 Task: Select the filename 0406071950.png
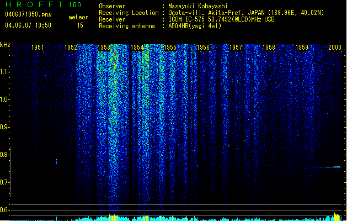pyautogui.click(x=28, y=15)
